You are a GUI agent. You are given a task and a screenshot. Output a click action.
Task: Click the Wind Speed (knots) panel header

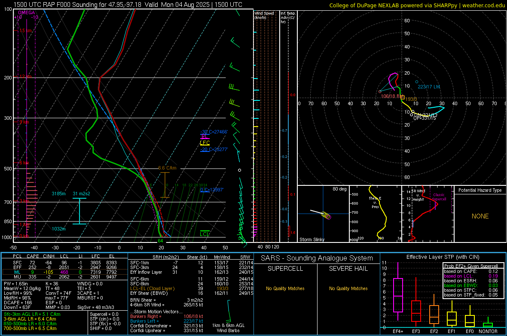pos(264,15)
